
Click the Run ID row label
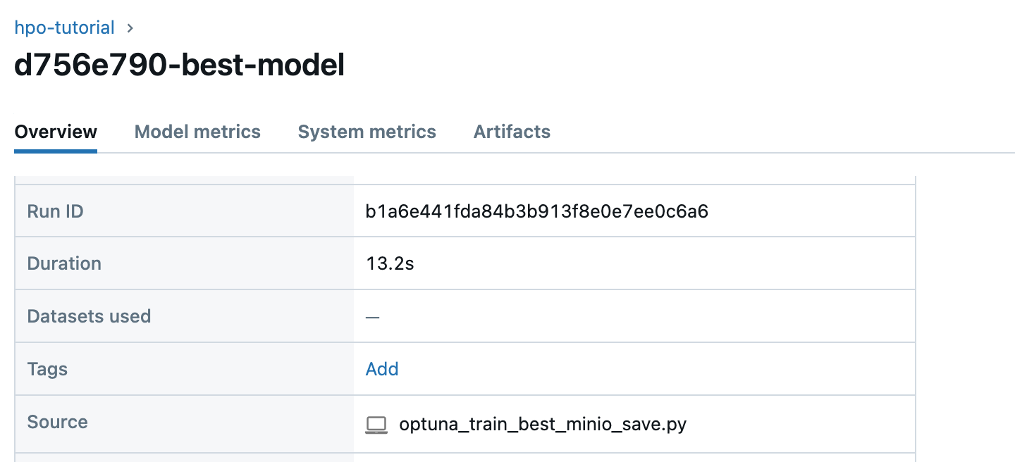[55, 211]
